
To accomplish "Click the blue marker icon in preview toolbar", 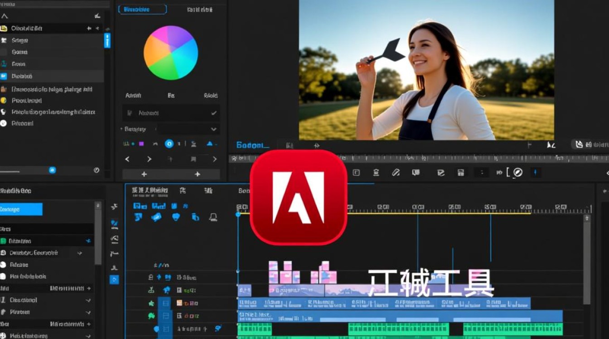I will [x=535, y=172].
